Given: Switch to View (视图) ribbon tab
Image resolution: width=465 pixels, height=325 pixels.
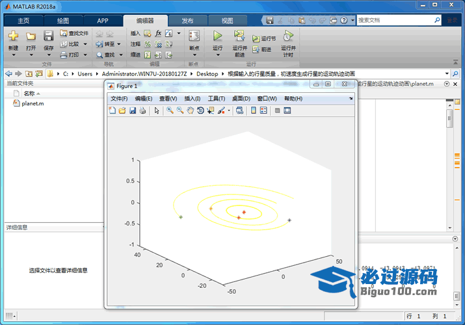Looking at the screenshot, I should tap(228, 21).
